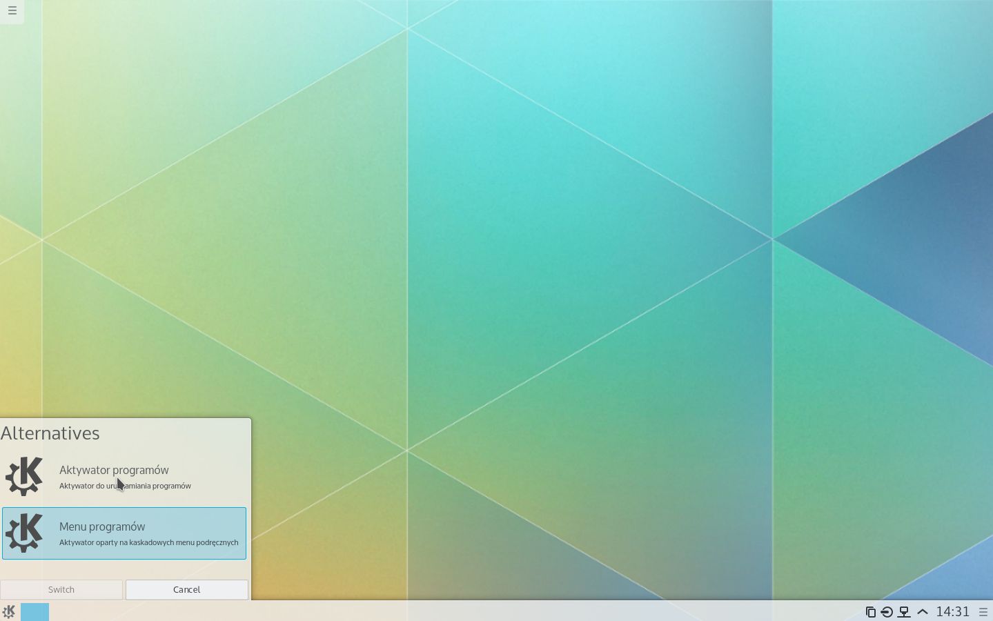Open the KDE application launcher in the panel
The width and height of the screenshot is (993, 621).
(9, 611)
